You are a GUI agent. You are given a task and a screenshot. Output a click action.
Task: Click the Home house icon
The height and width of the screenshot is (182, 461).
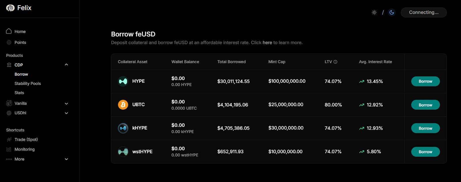(x=9, y=31)
